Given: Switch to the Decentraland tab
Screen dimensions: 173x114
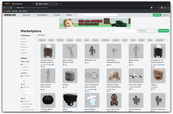Looking at the screenshot, I should 23,4.
